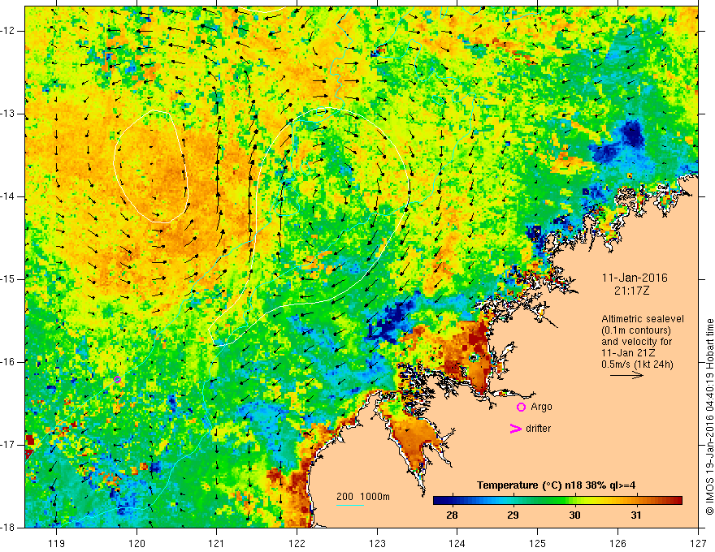The height and width of the screenshot is (552, 715).
Task: Click the '21:17Z' time text
Action: pyautogui.click(x=631, y=291)
